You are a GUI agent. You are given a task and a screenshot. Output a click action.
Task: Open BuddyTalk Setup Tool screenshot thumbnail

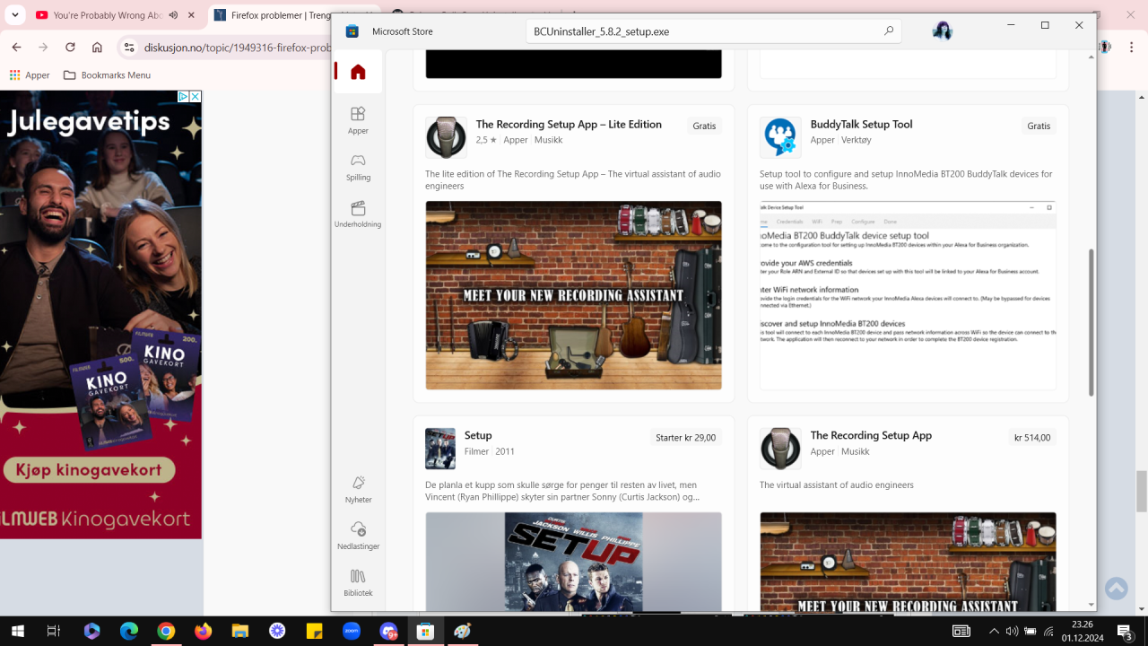tap(908, 295)
